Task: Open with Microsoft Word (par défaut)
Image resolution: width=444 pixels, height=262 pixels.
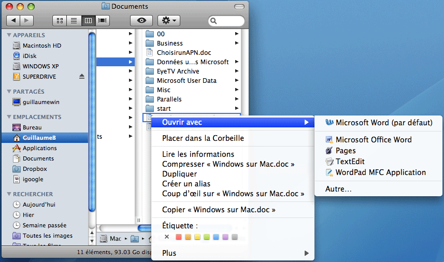Action: pyautogui.click(x=378, y=123)
